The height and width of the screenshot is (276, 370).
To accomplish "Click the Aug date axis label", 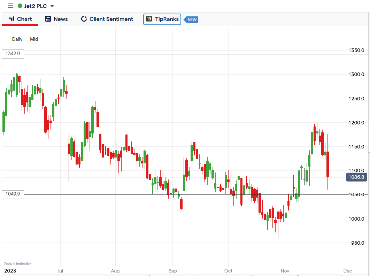I will click(115, 271).
